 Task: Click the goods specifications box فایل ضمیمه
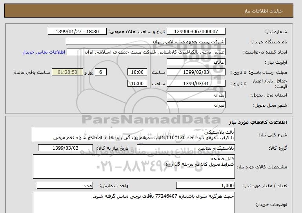click(134, 166)
